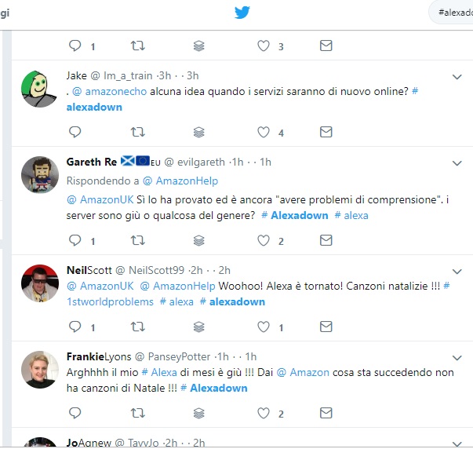Like Frankie Lyons' Arghhhh tweet

click(x=264, y=413)
